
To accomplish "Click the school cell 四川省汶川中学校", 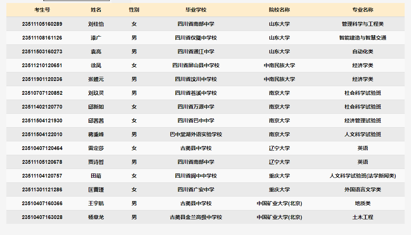I will pos(196,79).
